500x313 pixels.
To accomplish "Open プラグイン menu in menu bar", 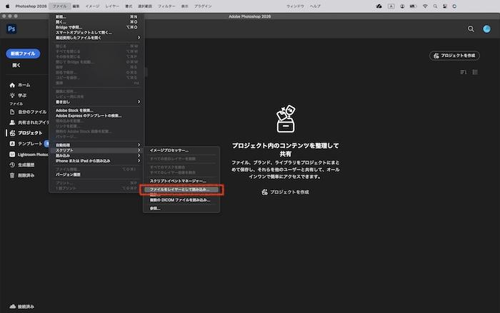I will [203, 6].
